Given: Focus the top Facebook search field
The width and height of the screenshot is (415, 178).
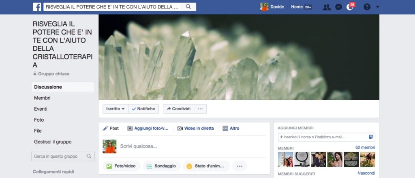Looking at the screenshot, I should pyautogui.click(x=112, y=7).
